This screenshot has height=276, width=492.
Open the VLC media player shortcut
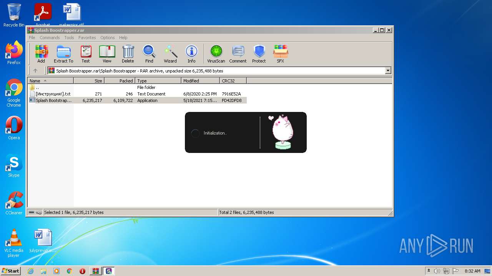click(x=14, y=243)
